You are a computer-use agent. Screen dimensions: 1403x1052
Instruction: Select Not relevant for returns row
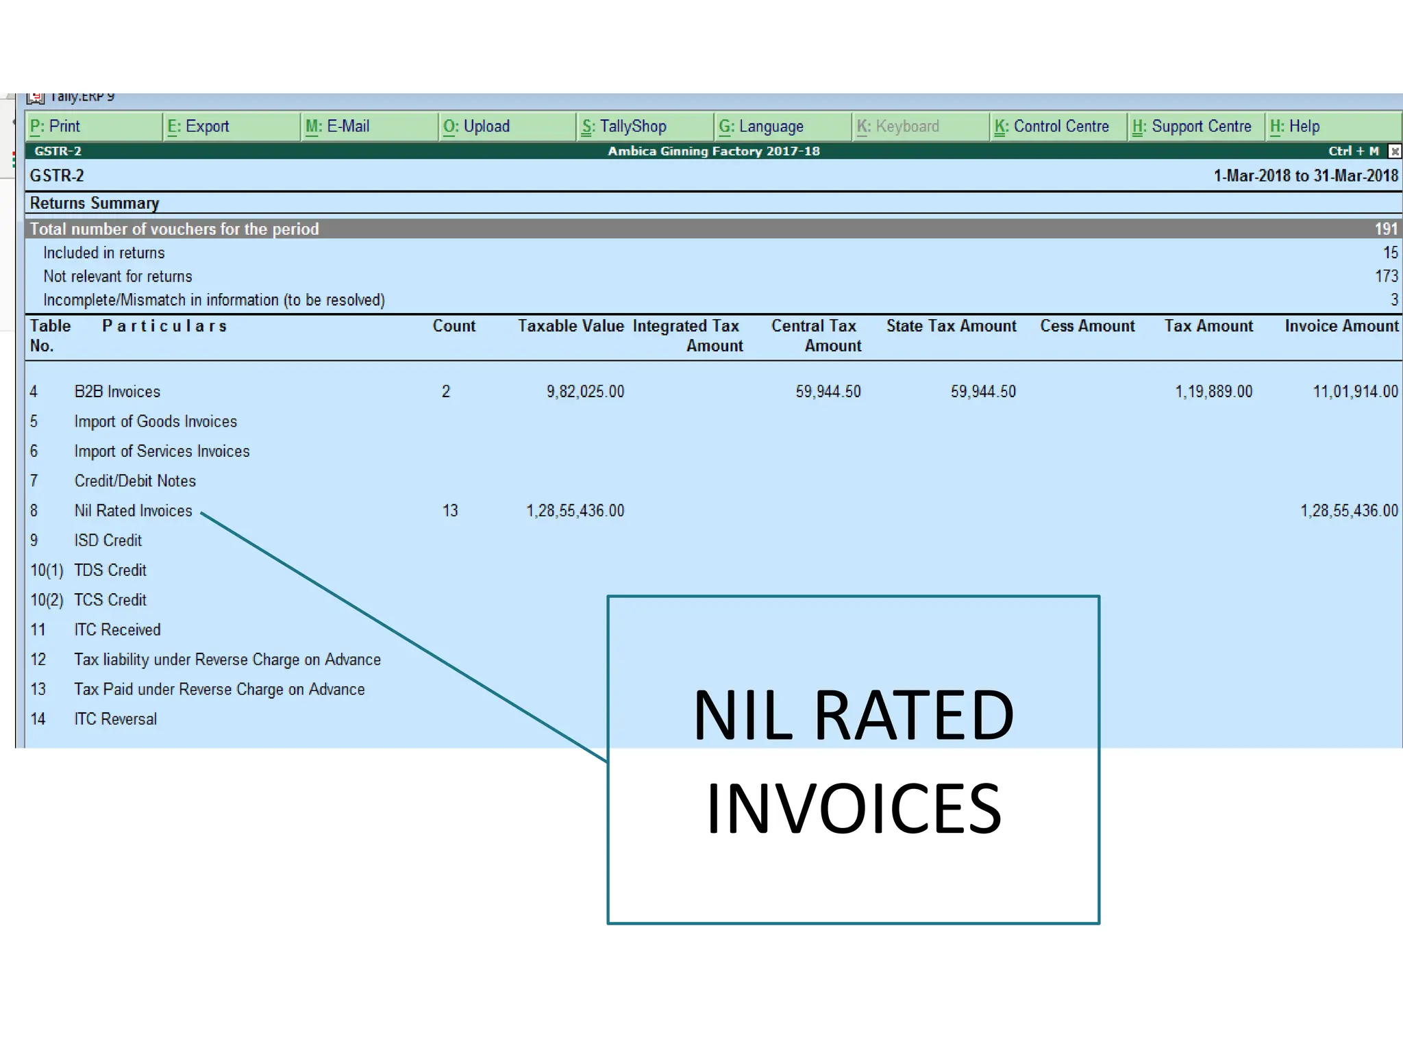tap(713, 276)
